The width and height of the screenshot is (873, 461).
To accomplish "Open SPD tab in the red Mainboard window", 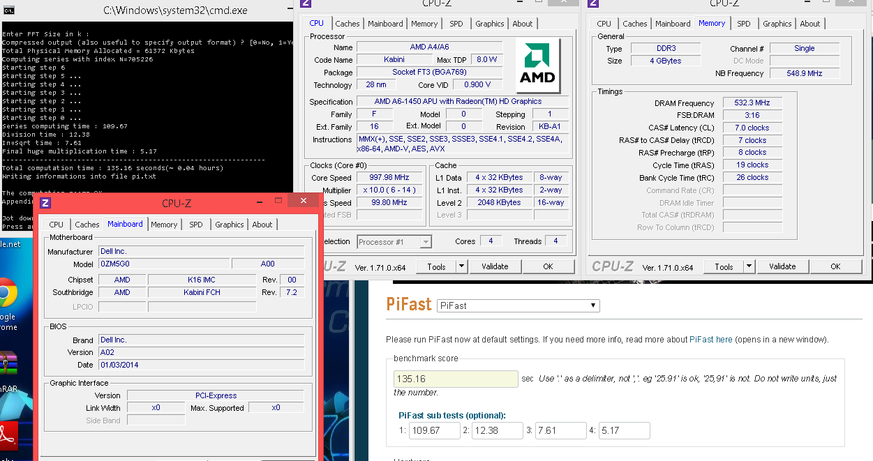I will click(x=196, y=225).
